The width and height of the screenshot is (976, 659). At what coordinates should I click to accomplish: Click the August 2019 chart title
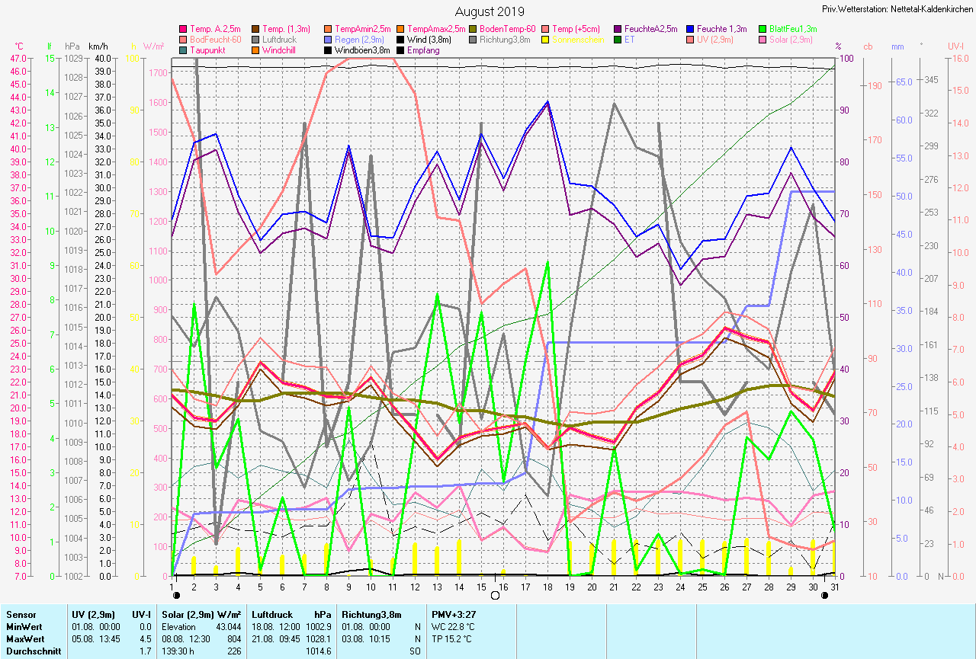490,11
